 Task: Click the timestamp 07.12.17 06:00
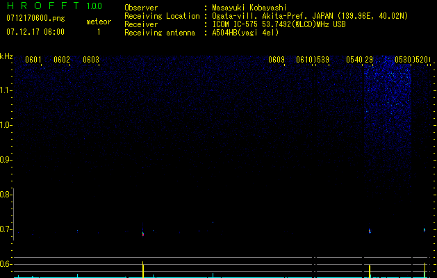tap(35, 32)
